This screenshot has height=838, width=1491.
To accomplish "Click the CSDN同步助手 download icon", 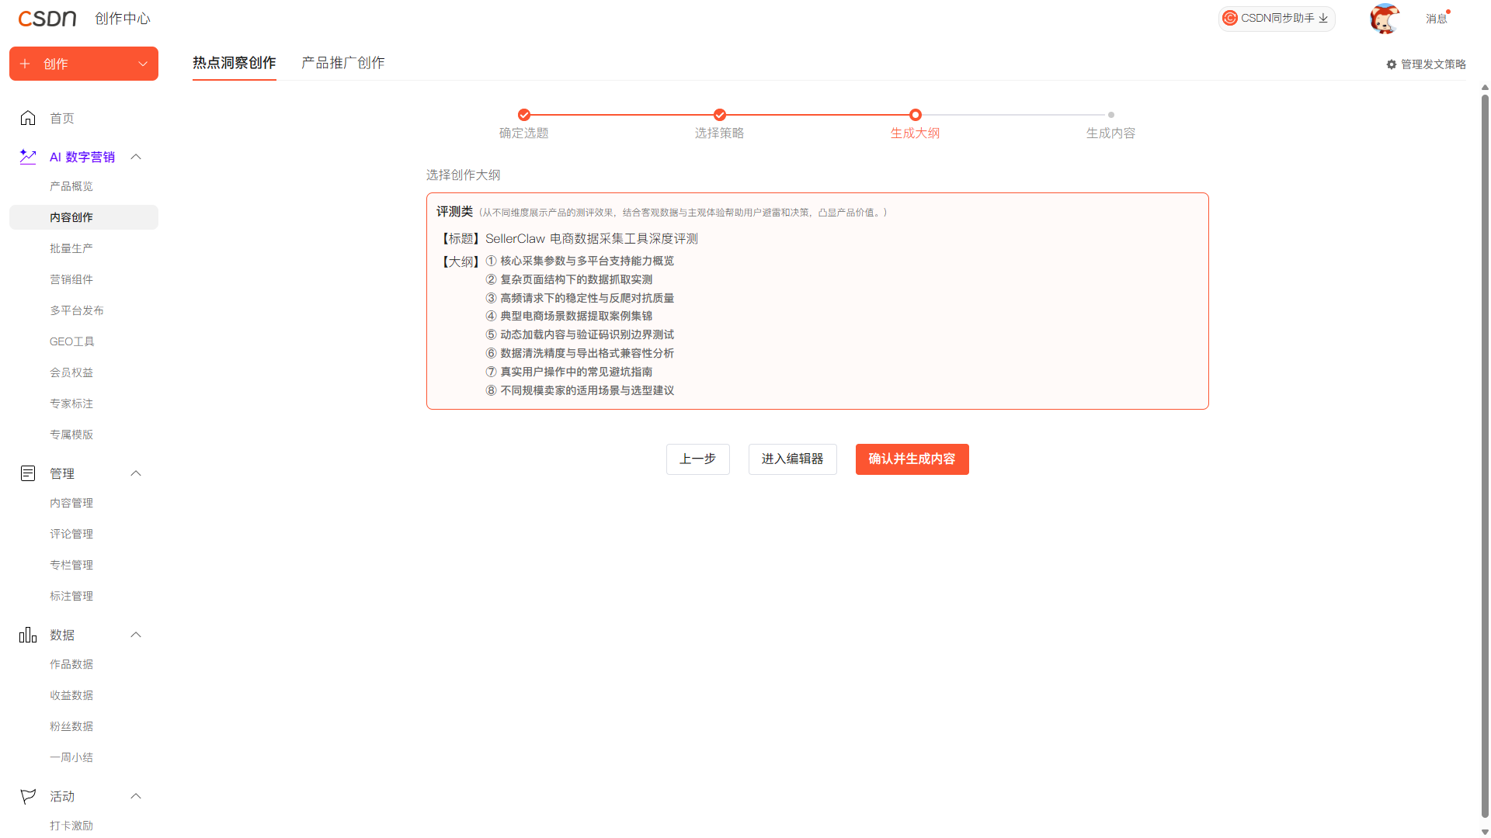I will pos(1323,18).
